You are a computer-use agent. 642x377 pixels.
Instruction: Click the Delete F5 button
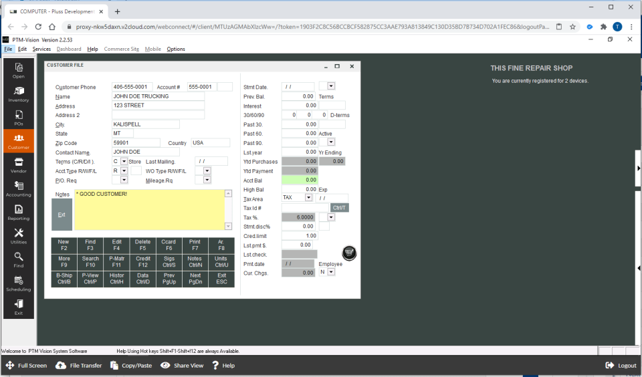tap(142, 245)
